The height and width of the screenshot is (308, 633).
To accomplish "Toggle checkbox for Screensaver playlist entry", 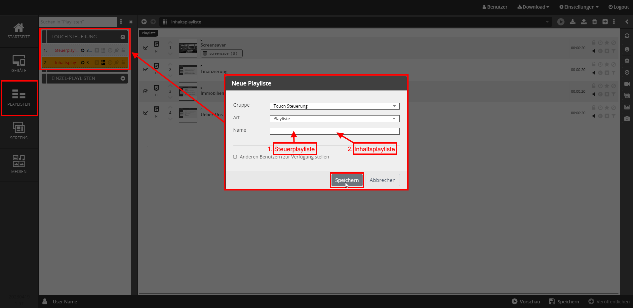I will pos(145,48).
